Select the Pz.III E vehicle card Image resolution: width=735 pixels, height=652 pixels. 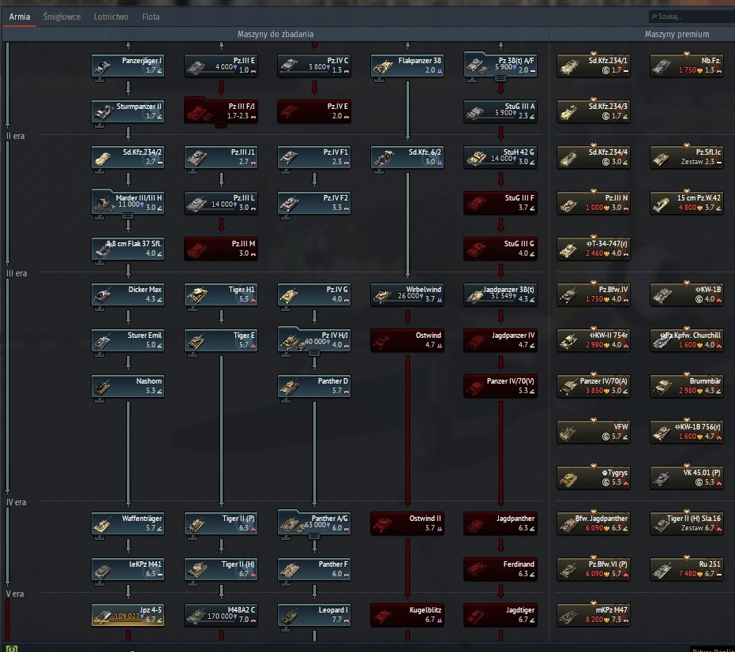click(221, 66)
